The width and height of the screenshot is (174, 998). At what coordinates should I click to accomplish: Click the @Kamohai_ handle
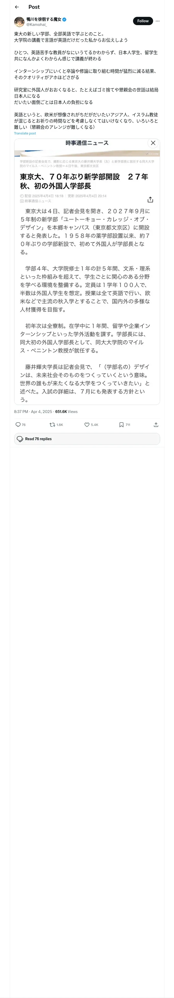click(37, 24)
